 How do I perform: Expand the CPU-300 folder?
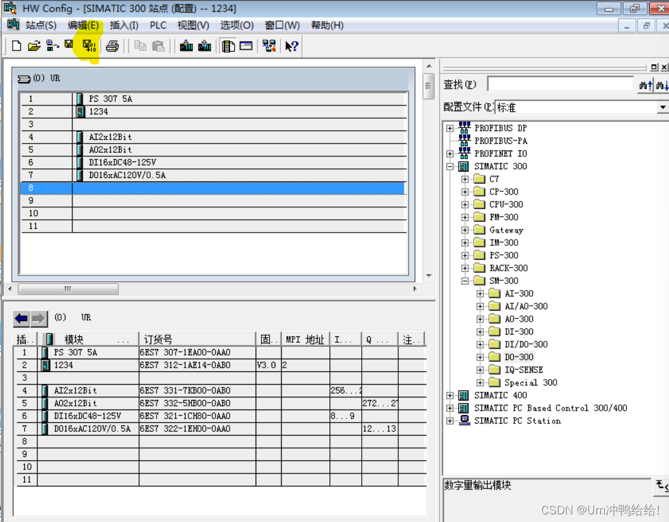pos(465,205)
